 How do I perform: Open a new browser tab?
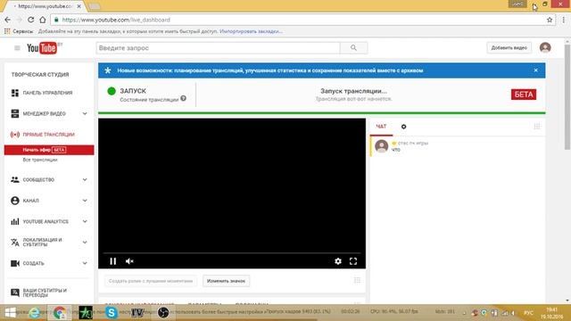coord(95,6)
